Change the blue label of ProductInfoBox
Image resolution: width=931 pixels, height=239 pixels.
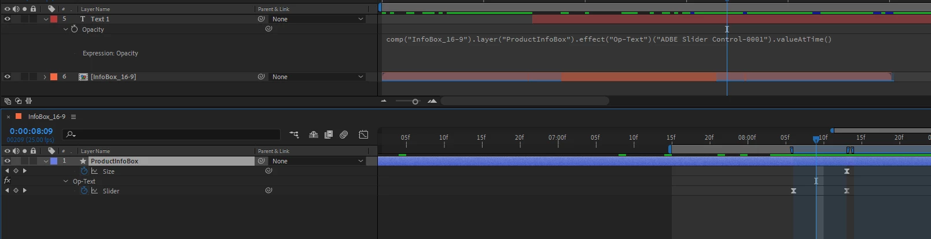click(x=54, y=161)
